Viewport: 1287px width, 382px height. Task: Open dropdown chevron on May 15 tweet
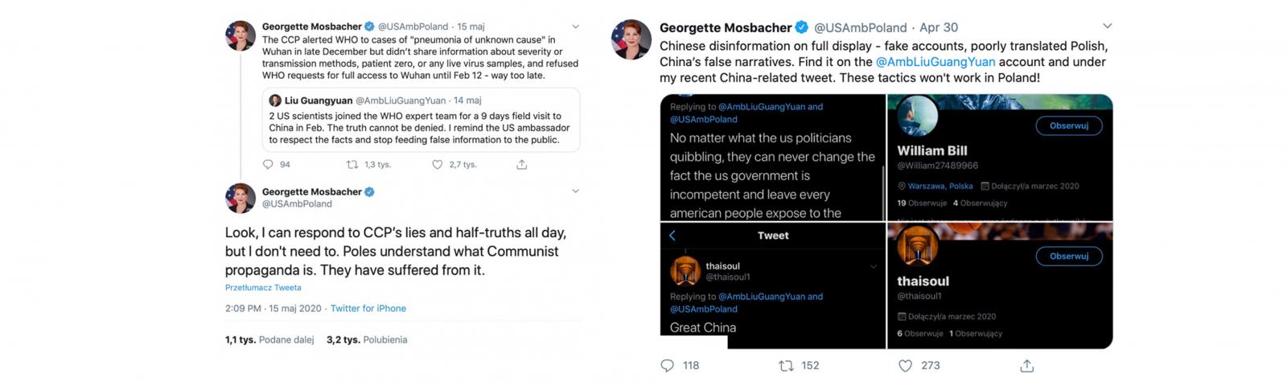(575, 27)
